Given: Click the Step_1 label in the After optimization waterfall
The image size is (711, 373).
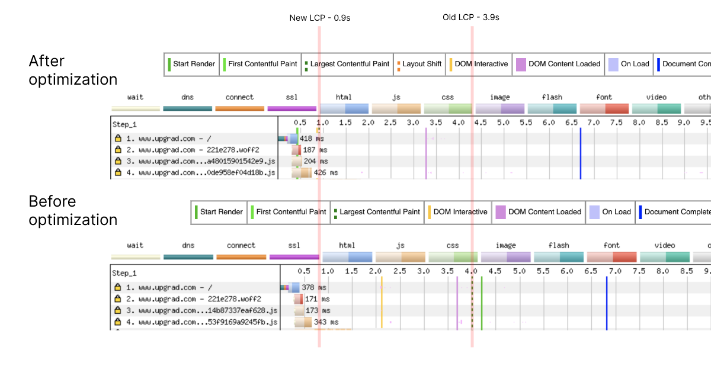Looking at the screenshot, I should tap(124, 124).
